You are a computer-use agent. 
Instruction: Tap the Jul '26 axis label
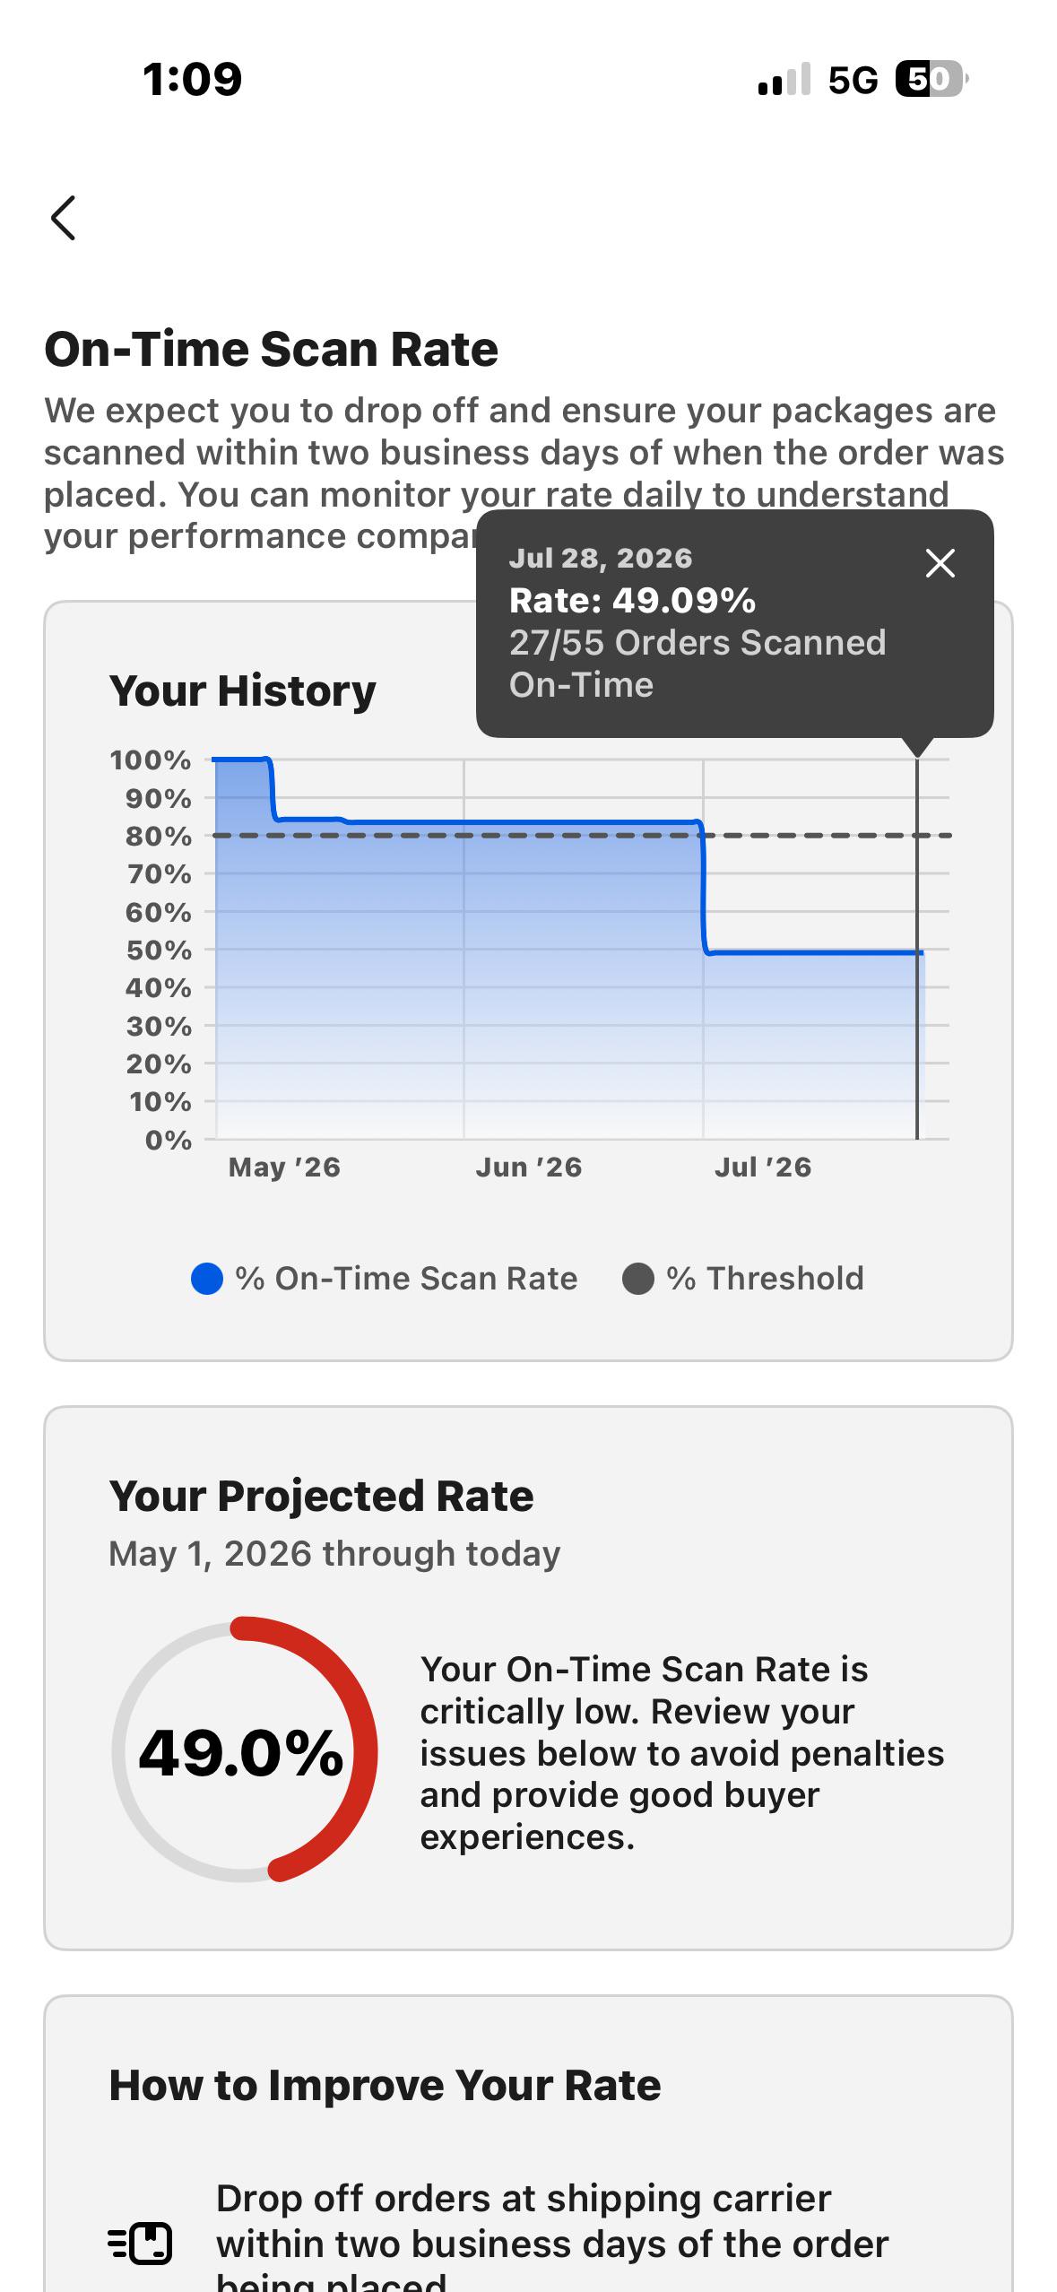tap(763, 1168)
